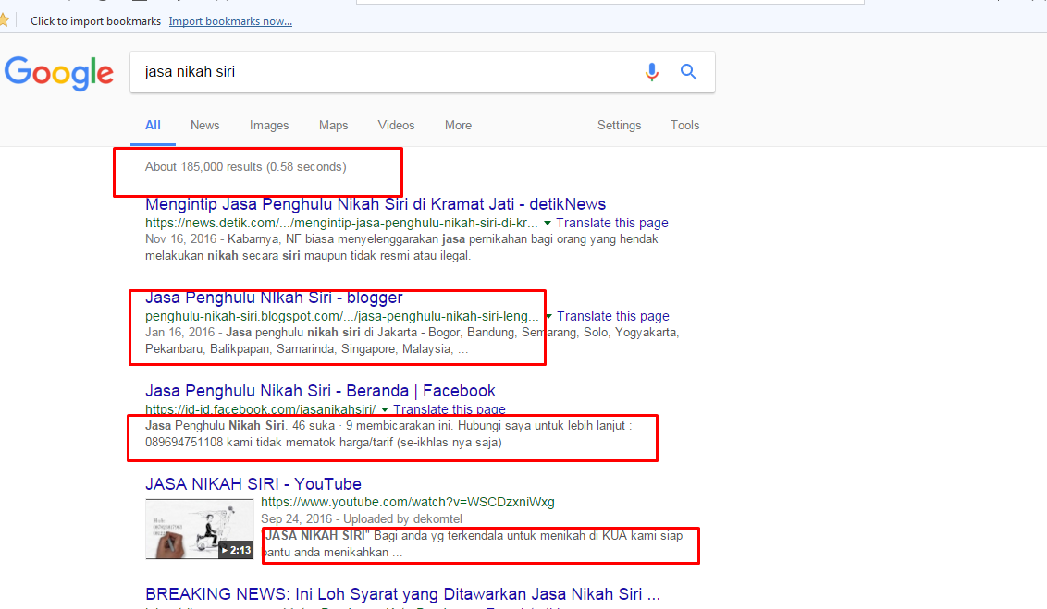Open Jasa Penghulu Nikah Siri Facebook result
This screenshot has height=609, width=1047.
[321, 391]
